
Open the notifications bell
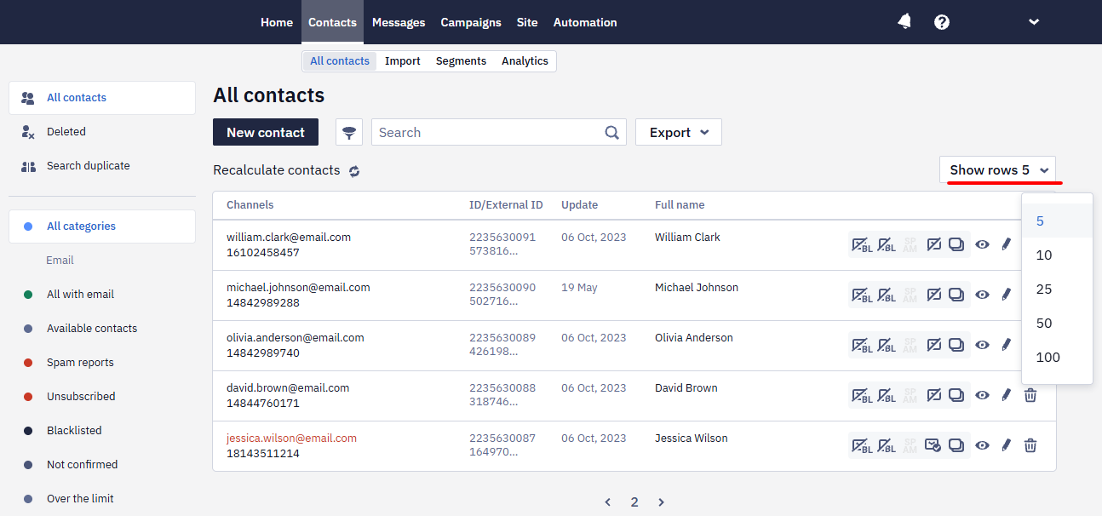tap(904, 22)
